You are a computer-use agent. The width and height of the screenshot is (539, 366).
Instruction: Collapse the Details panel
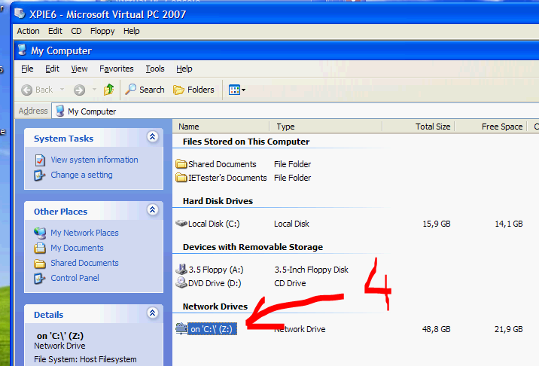[x=153, y=313]
